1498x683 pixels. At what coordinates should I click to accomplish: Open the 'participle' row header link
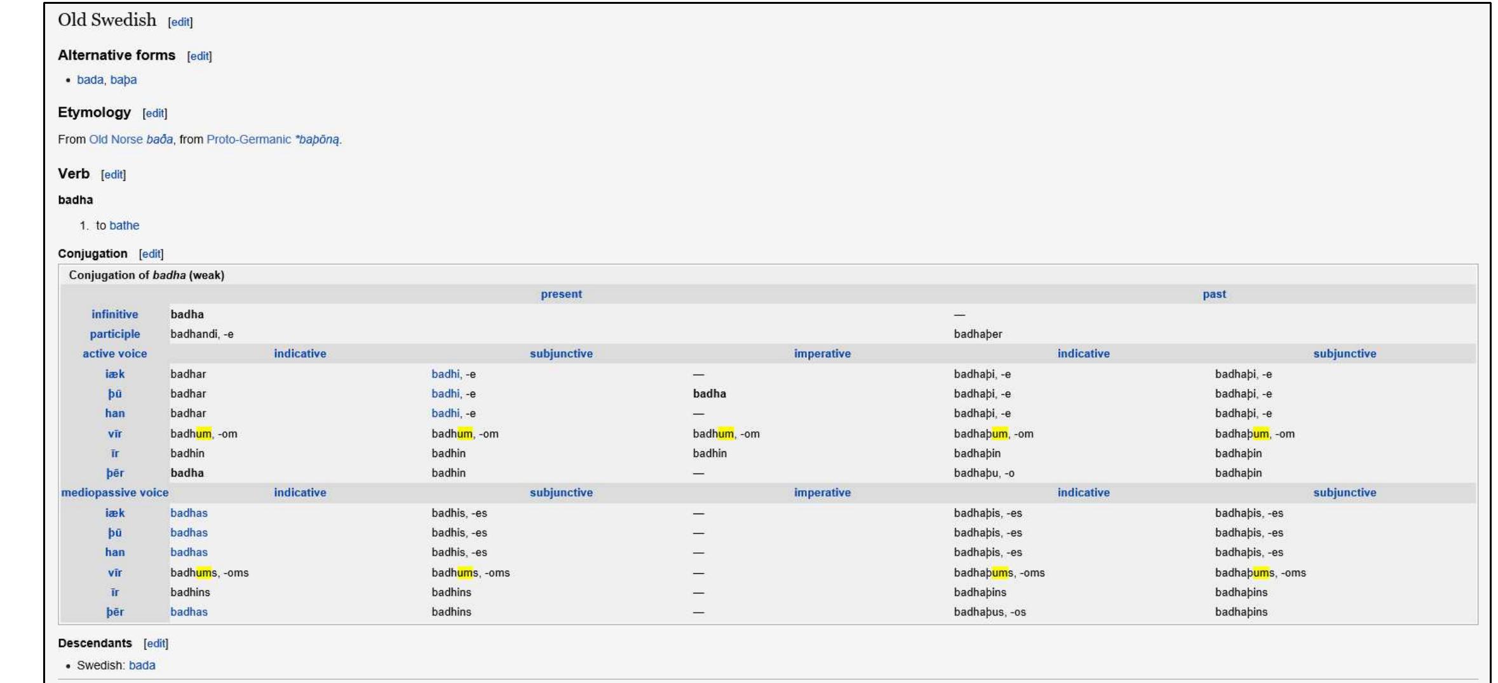(x=114, y=334)
